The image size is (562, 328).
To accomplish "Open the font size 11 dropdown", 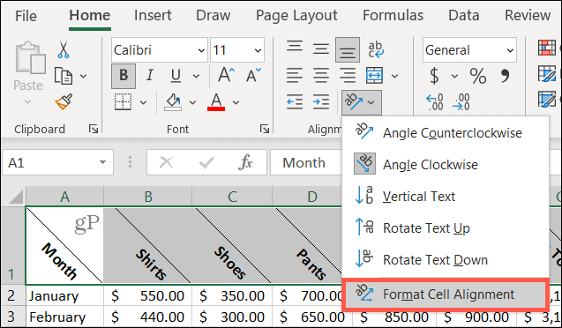I will coord(258,50).
